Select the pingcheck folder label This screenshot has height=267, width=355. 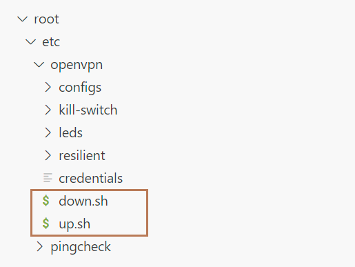(x=81, y=247)
